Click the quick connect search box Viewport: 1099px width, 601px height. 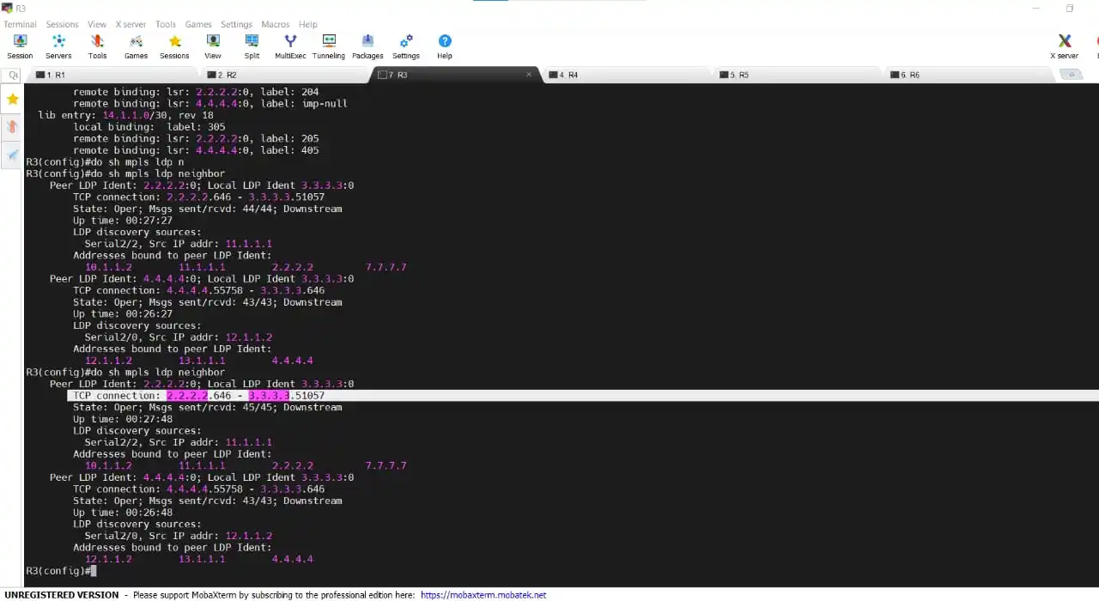click(x=13, y=76)
